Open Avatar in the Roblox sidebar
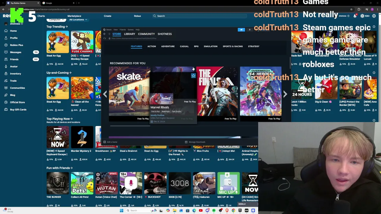The image size is (381, 214). (x=14, y=66)
